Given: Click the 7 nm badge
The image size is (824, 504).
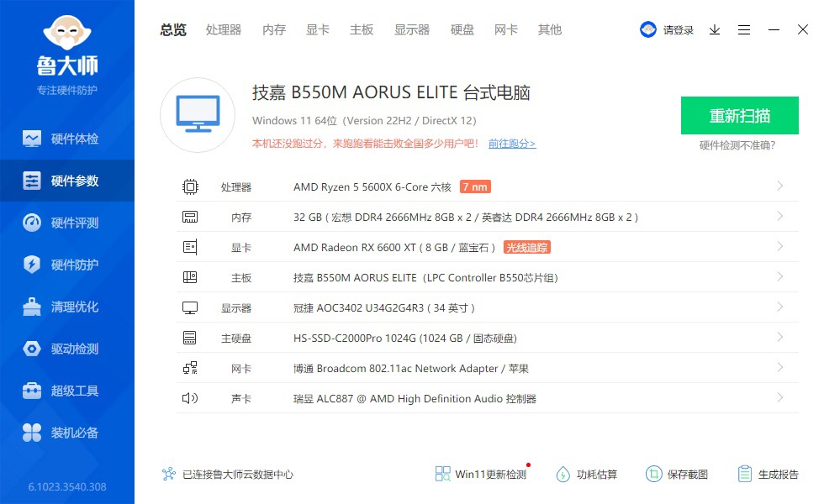Looking at the screenshot, I should 475,186.
